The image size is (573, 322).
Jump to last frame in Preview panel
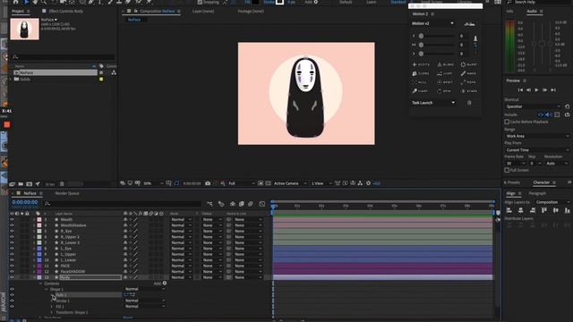coord(553,89)
